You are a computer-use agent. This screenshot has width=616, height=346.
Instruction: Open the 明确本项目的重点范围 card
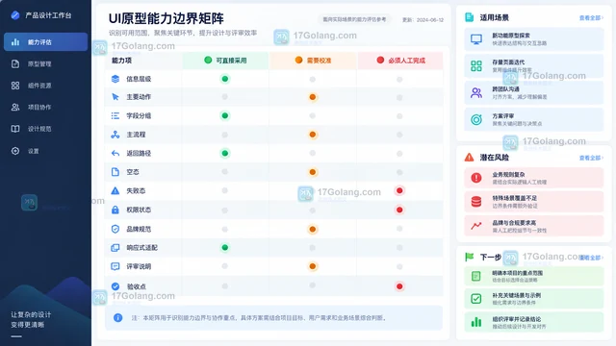point(534,276)
